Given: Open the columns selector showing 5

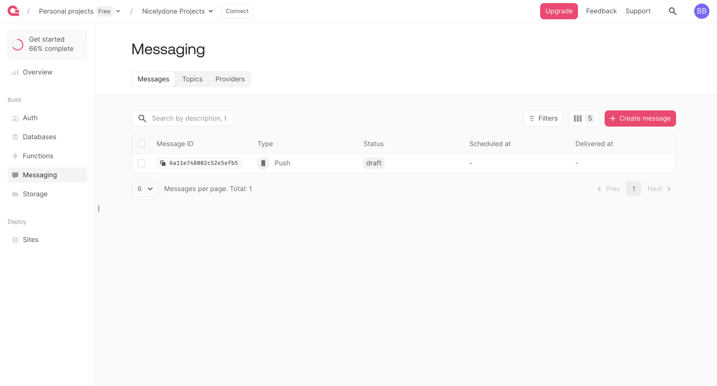Looking at the screenshot, I should click(x=583, y=119).
